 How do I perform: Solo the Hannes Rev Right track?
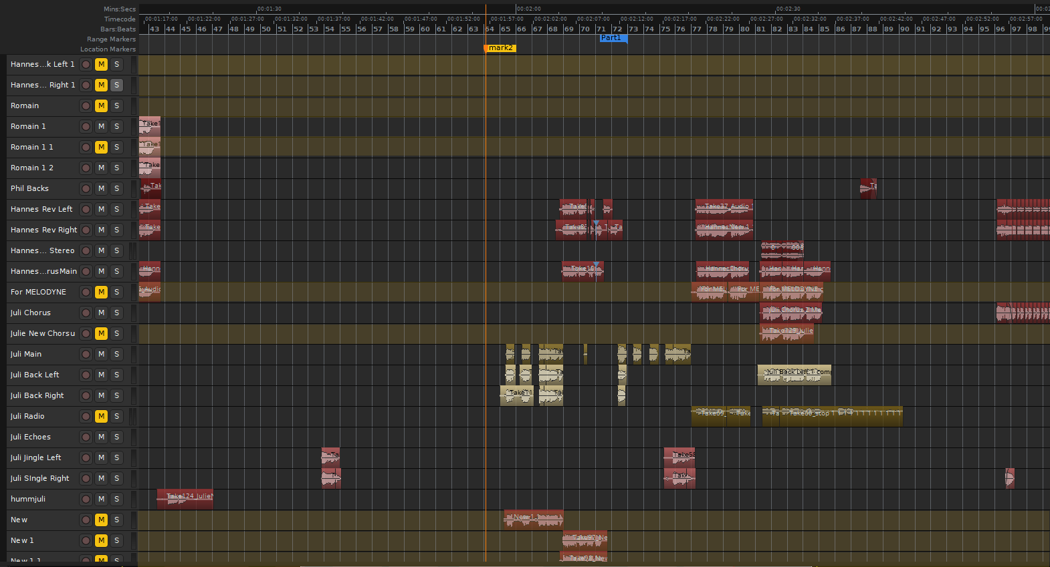pyautogui.click(x=116, y=230)
